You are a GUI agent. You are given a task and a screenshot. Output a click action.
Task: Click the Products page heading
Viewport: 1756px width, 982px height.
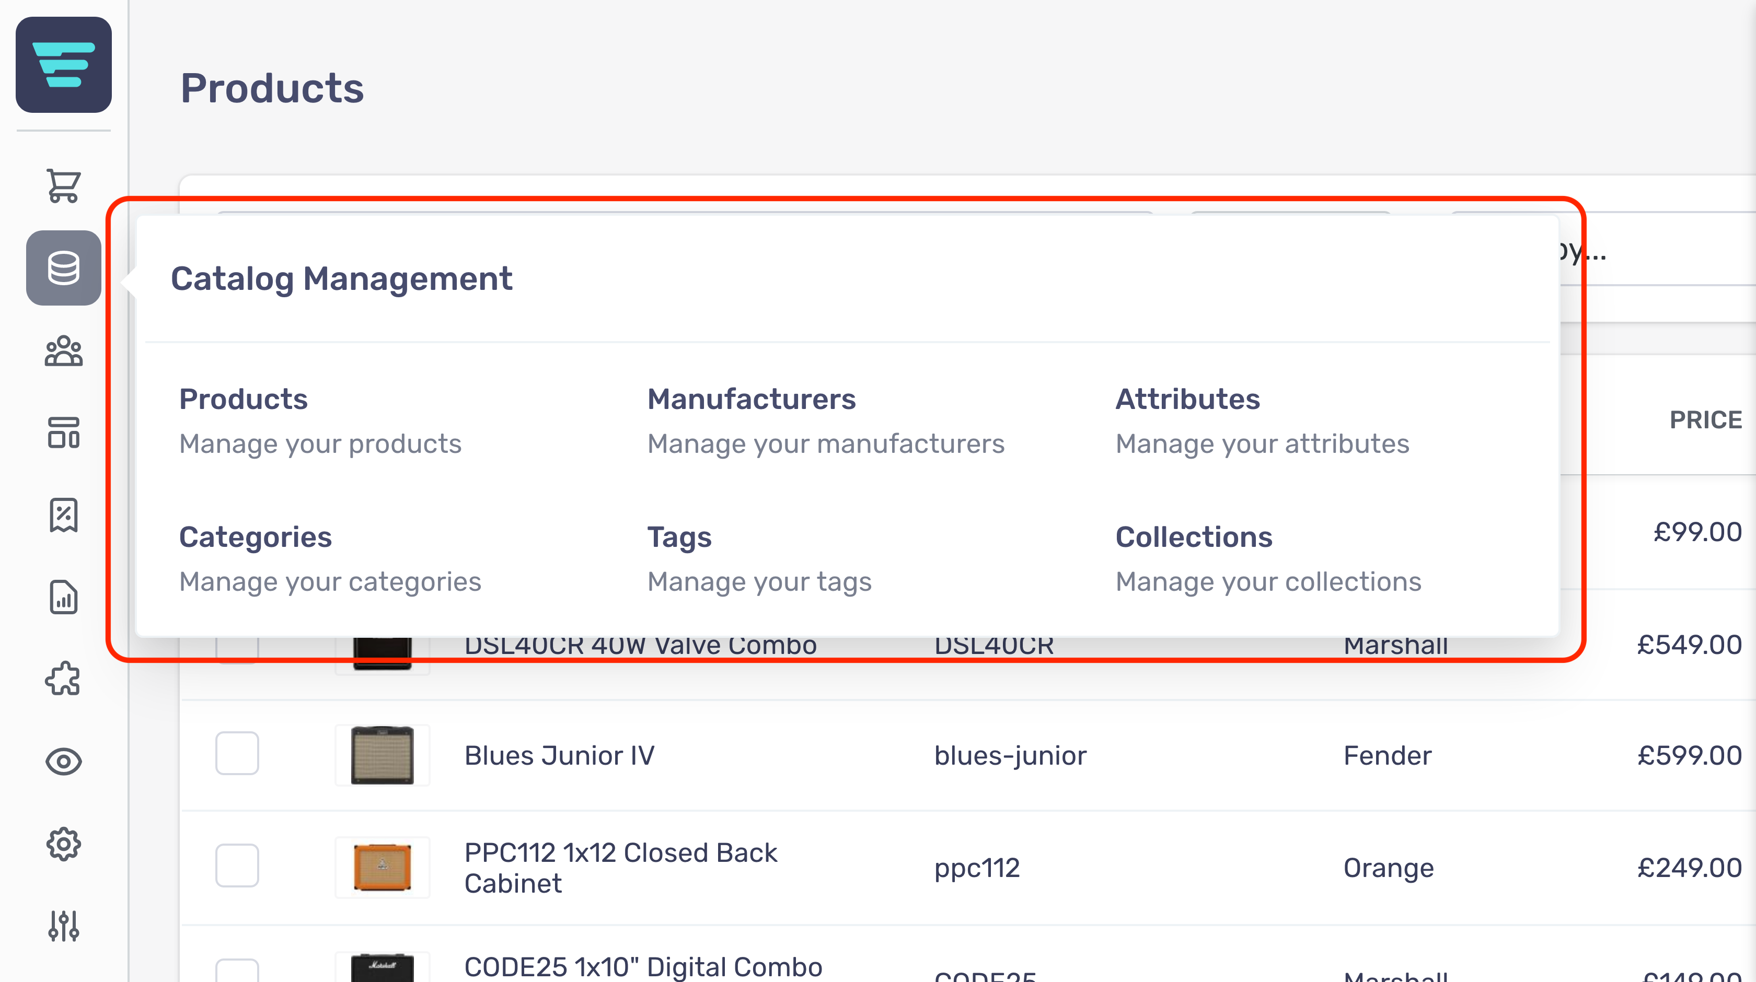click(x=272, y=88)
